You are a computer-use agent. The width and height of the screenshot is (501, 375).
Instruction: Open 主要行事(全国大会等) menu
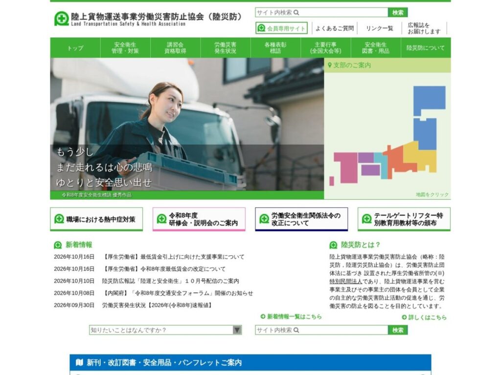tap(326, 48)
